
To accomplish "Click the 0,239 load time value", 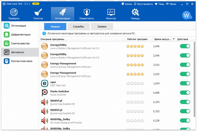I will 156,120.
